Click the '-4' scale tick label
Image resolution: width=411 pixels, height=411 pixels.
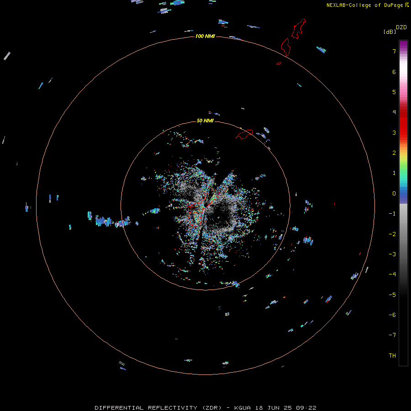click(392, 274)
